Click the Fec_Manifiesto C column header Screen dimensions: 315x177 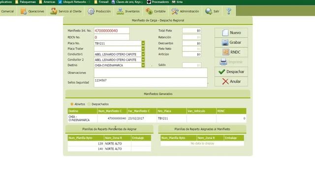pos(142,111)
